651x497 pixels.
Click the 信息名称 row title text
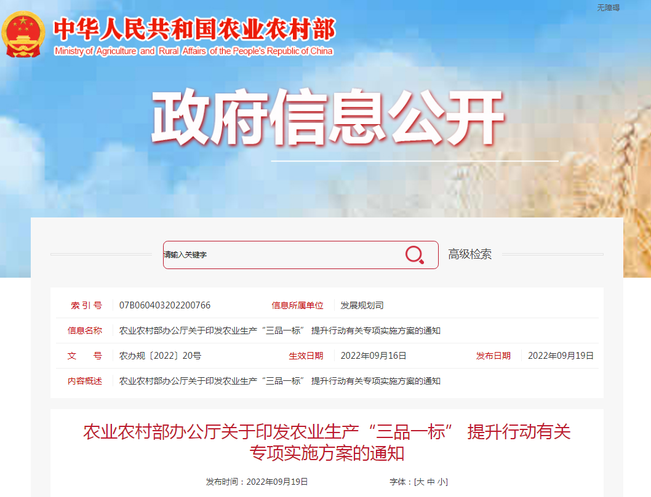coord(280,331)
